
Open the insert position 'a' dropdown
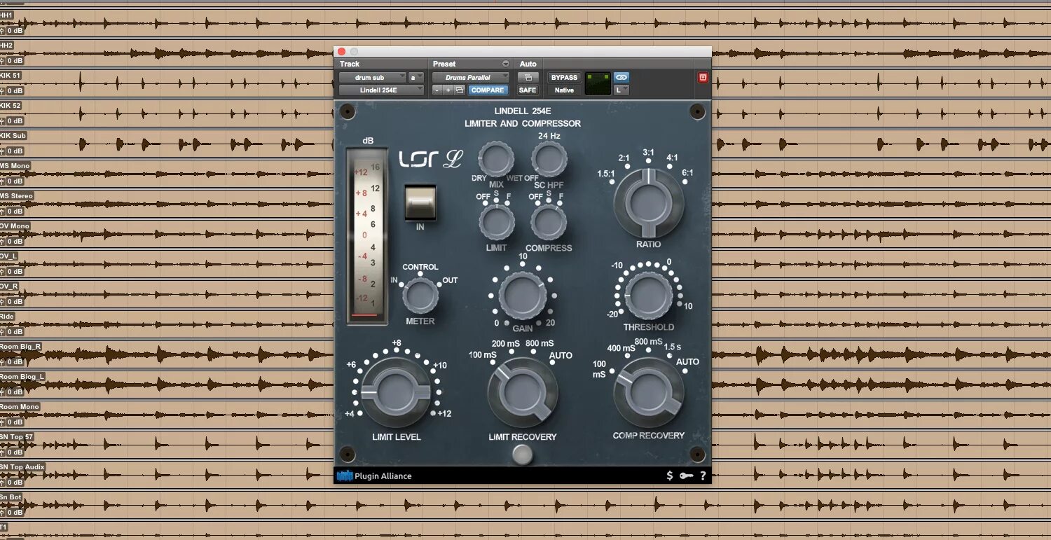coord(416,78)
